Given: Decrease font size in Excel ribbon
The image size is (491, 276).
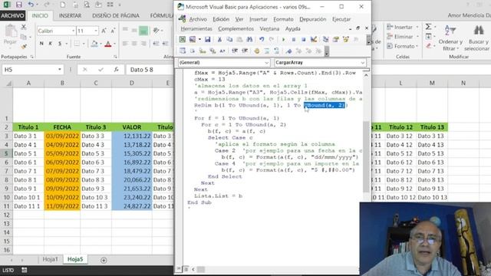Looking at the screenshot, I should [113, 31].
